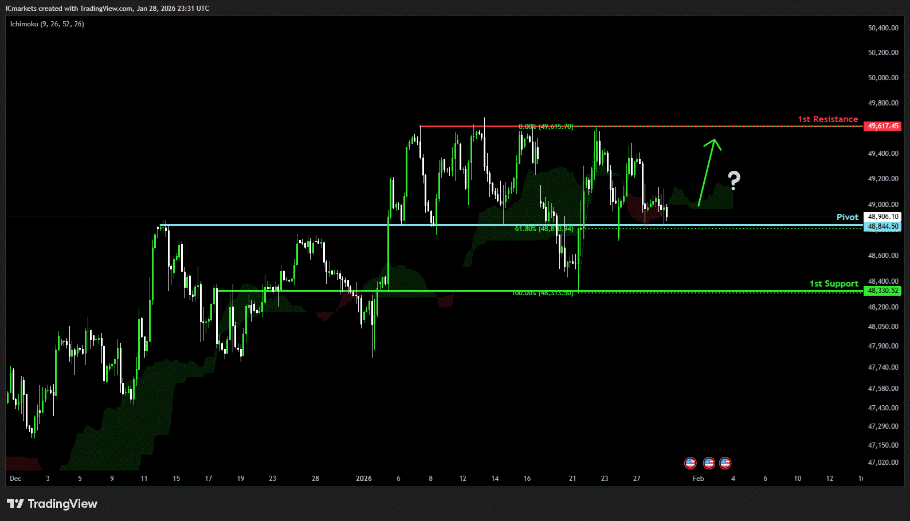910x521 pixels.
Task: Click the 2026 marker on the date axis
Action: click(x=363, y=479)
